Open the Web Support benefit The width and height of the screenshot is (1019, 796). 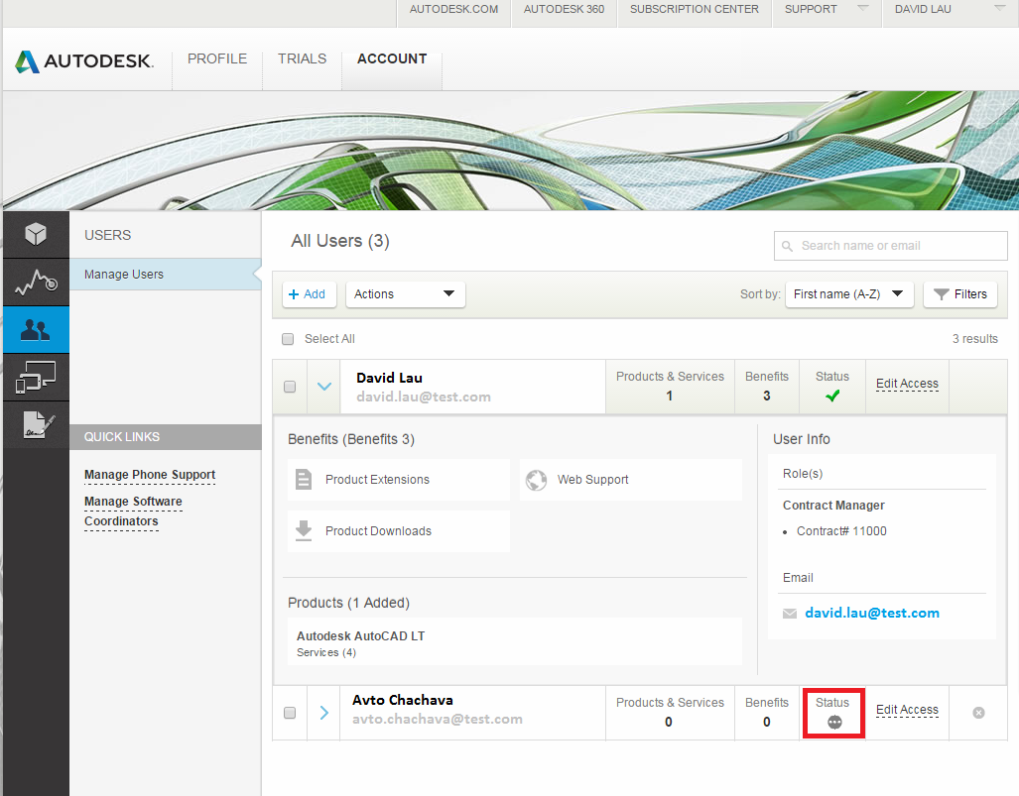[x=630, y=480]
